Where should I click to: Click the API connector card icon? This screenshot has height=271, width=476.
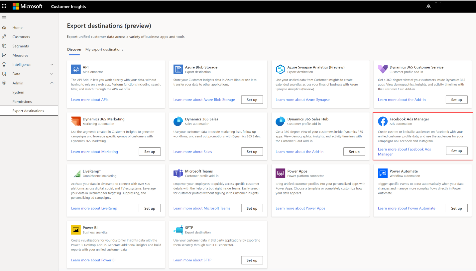pyautogui.click(x=76, y=69)
